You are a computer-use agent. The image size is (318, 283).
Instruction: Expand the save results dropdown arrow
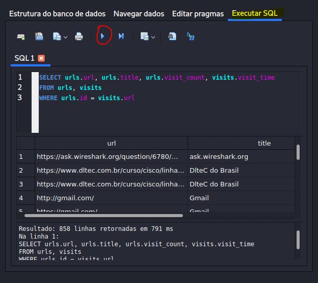pos(153,37)
